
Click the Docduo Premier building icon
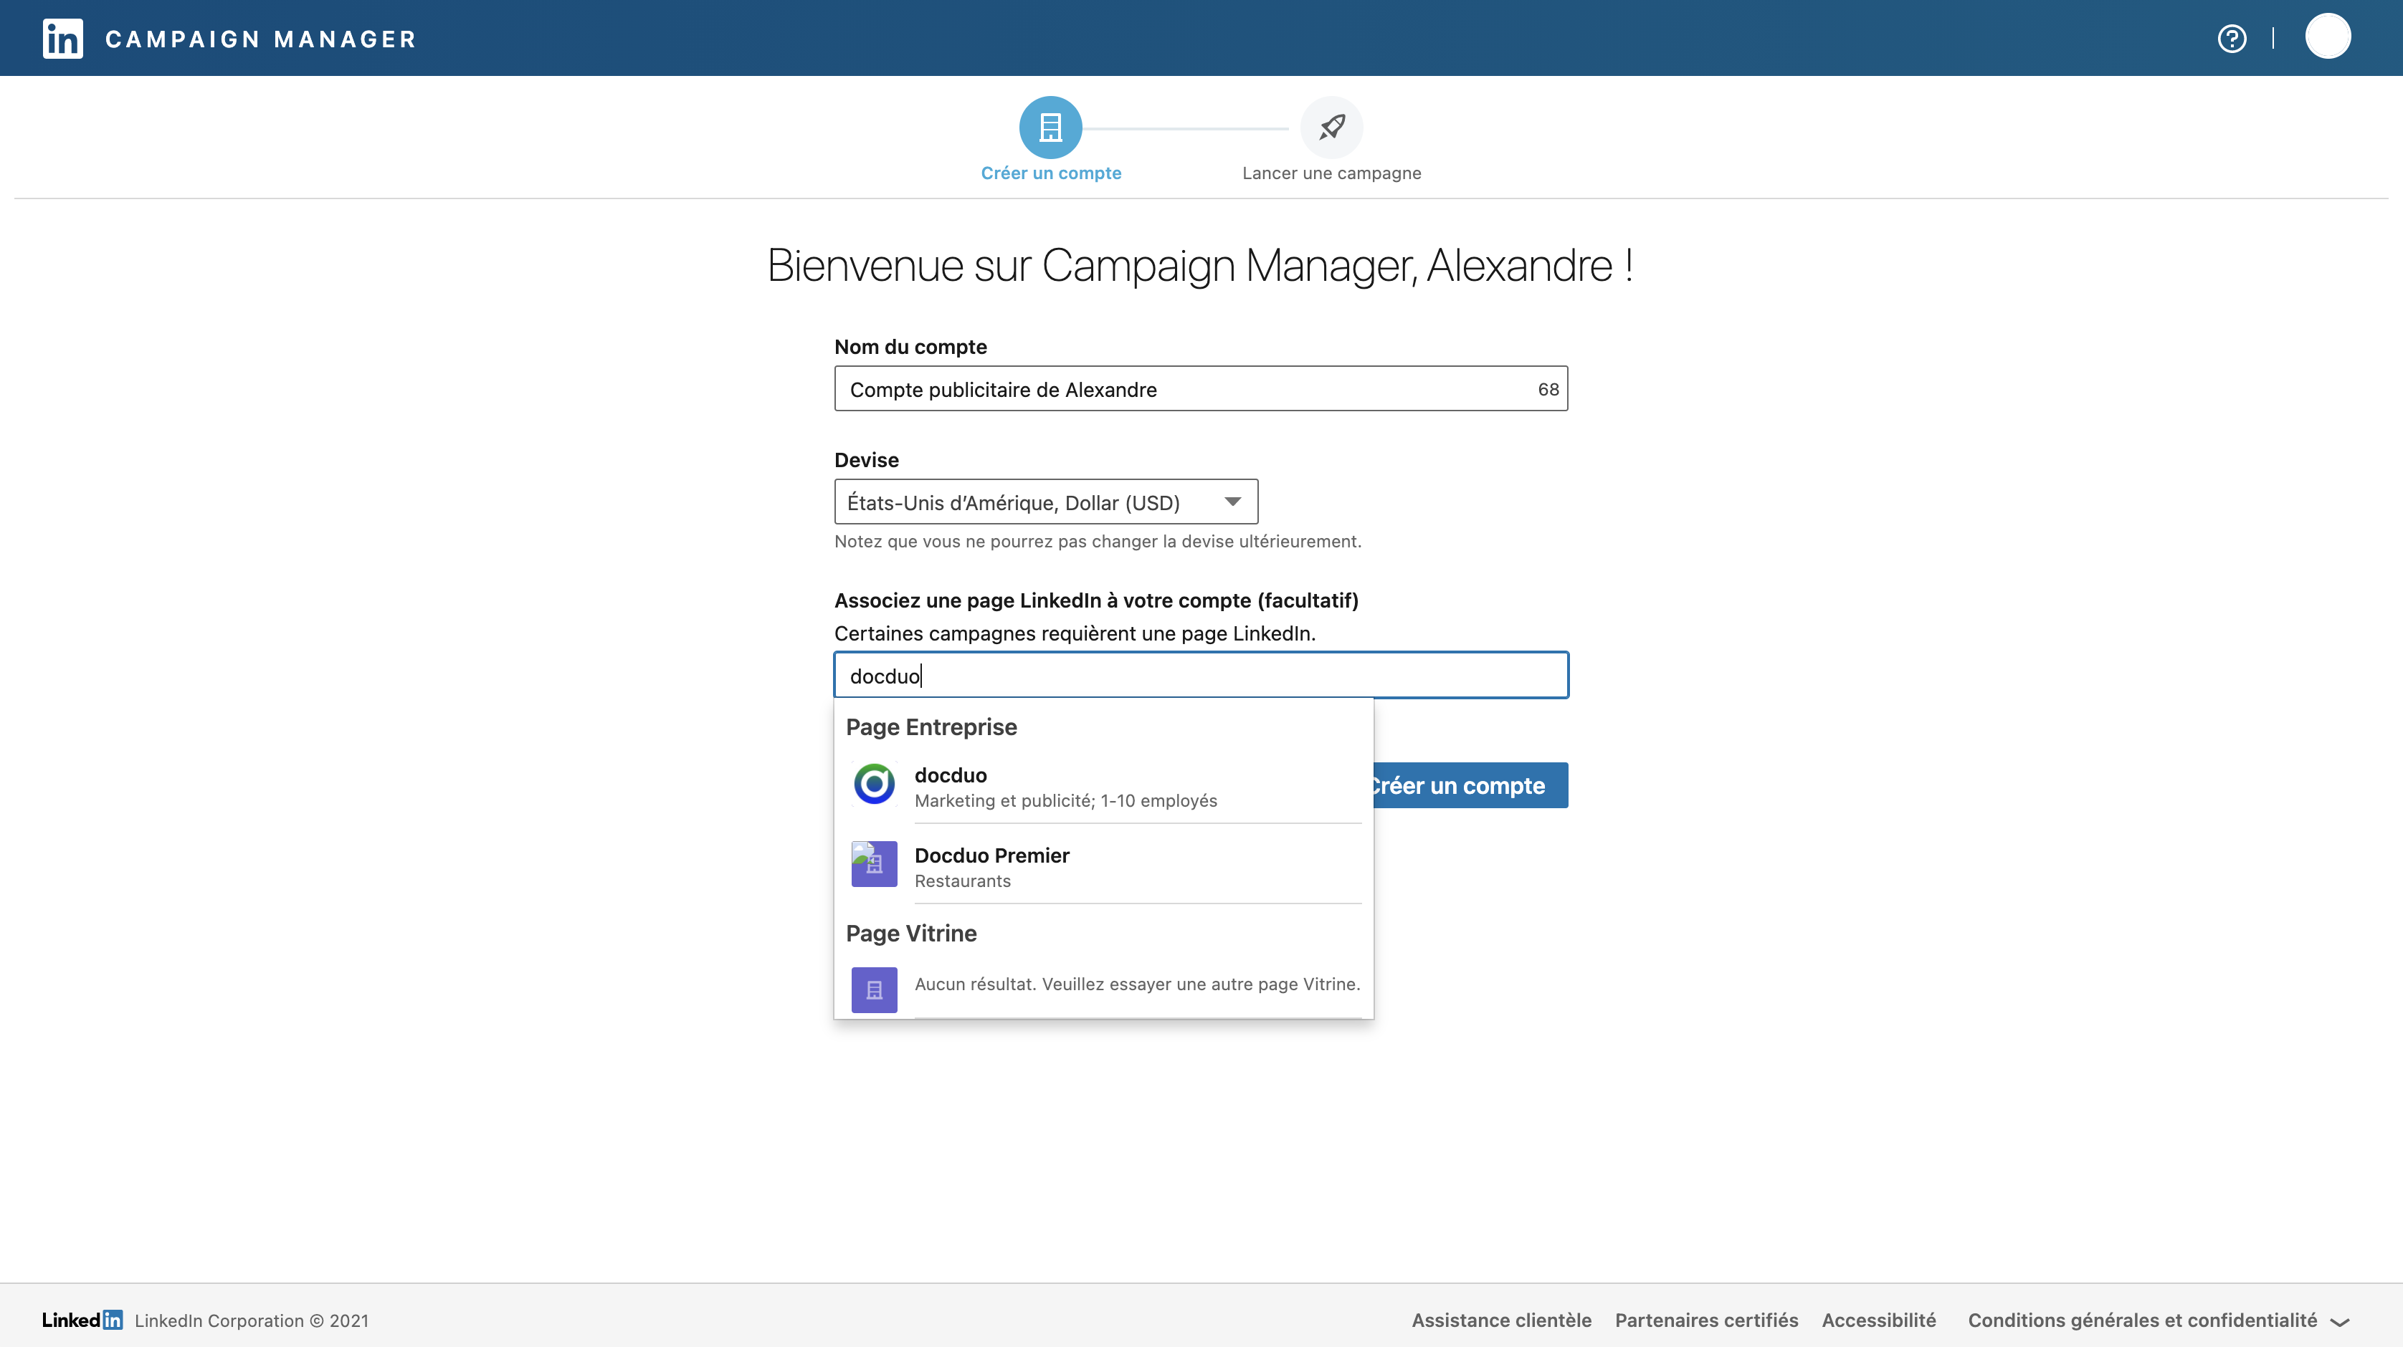coord(874,864)
